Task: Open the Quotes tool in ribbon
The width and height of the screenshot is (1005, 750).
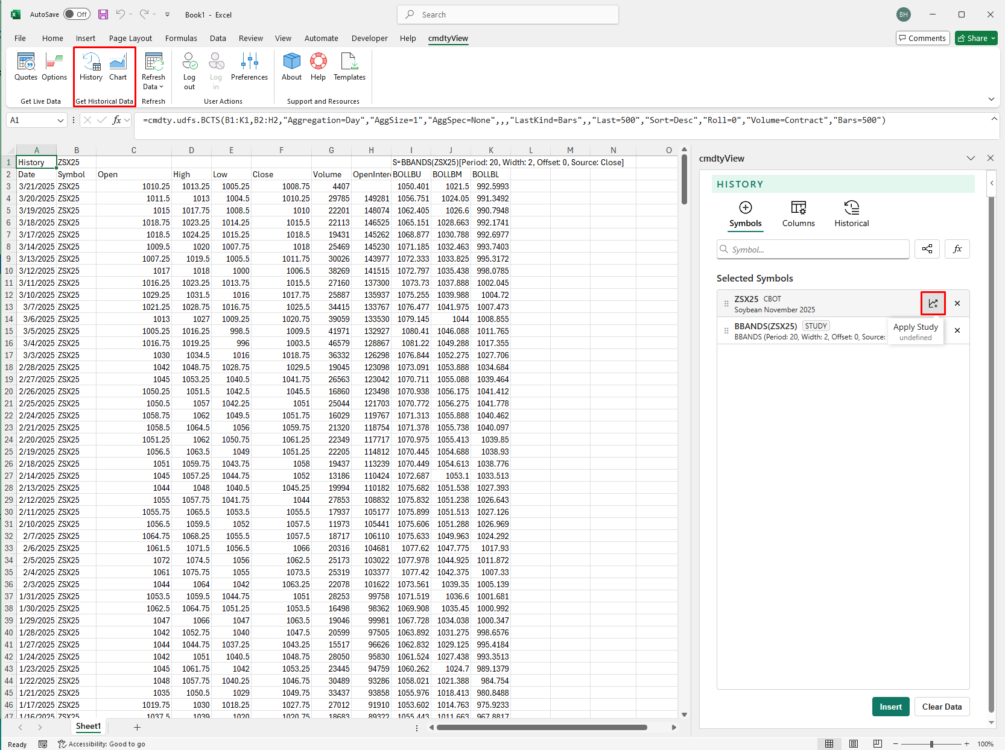Action: point(26,67)
